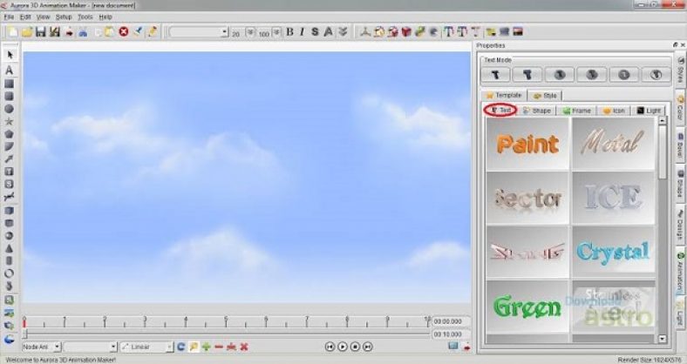
Task: Select the Text 'A' tool in left toolbar
Action: (9, 70)
